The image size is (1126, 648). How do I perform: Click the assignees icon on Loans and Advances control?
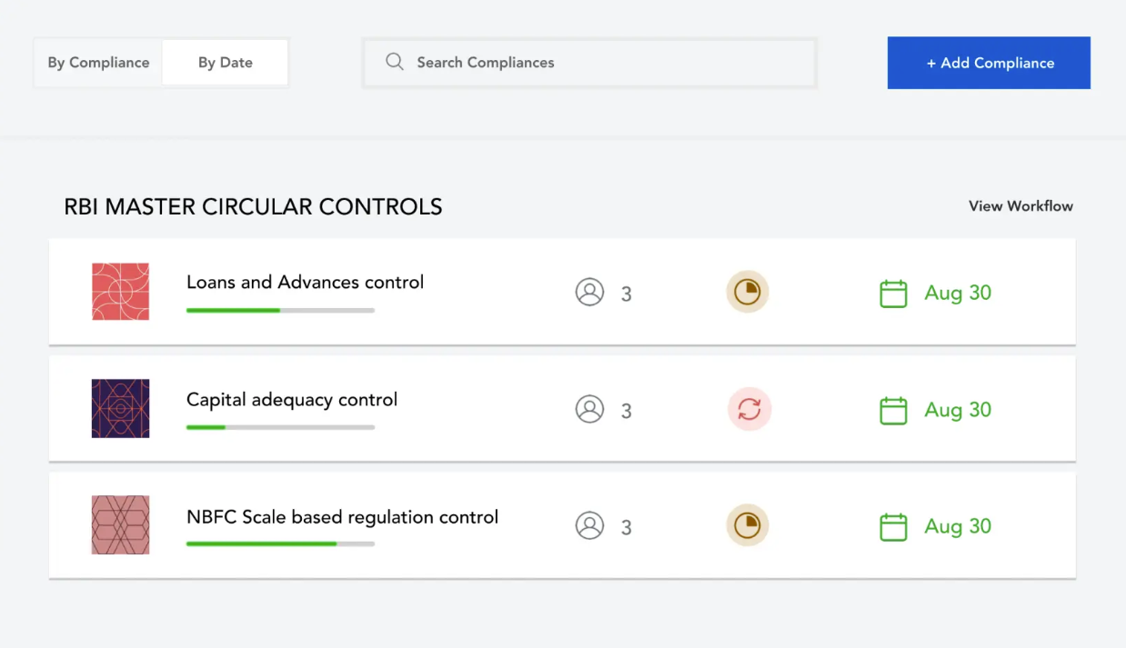[589, 291]
